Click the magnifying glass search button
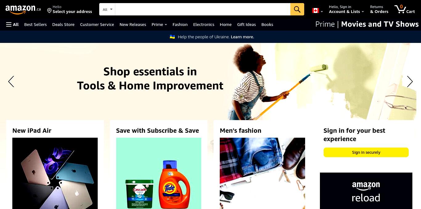The image size is (421, 209). (x=297, y=9)
